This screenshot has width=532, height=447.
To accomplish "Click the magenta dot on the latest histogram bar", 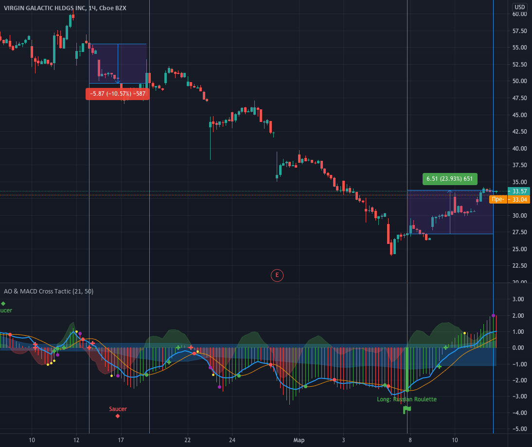I will (x=494, y=316).
